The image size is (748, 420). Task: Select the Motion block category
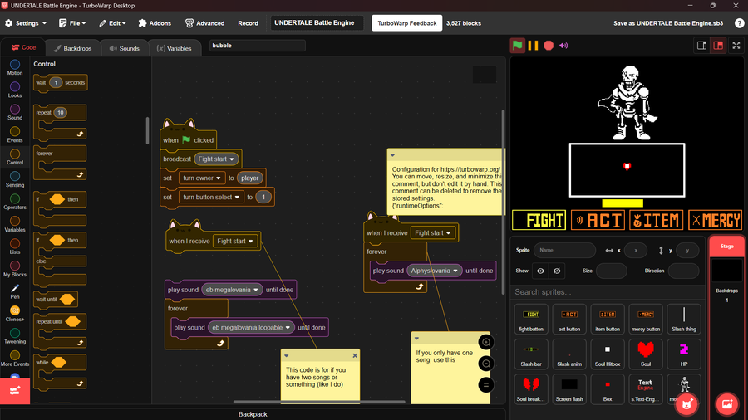[x=15, y=67]
